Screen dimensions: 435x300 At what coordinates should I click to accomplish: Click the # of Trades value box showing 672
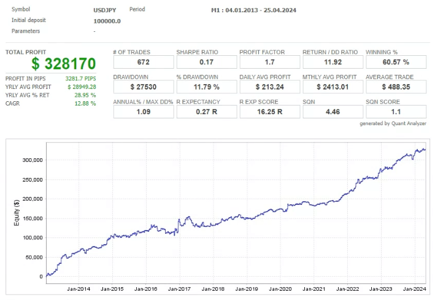[142, 62]
